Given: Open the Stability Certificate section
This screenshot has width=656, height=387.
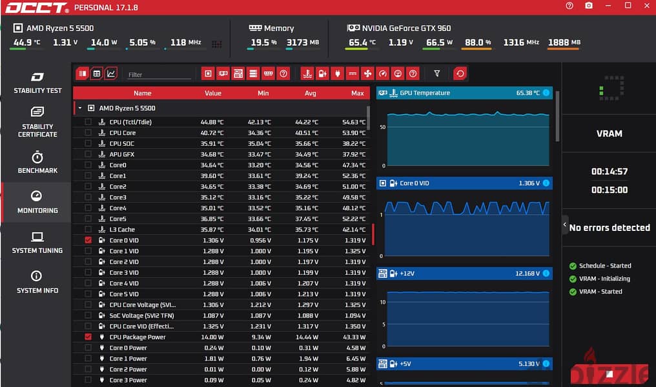Looking at the screenshot, I should (x=37, y=122).
